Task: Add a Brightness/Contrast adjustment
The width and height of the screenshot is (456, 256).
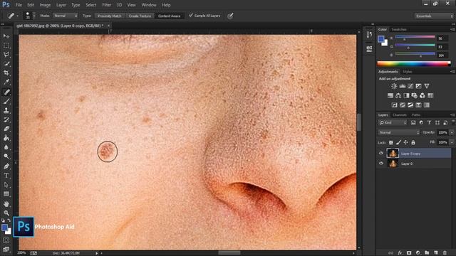Action: point(394,86)
